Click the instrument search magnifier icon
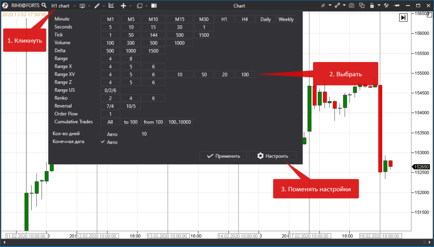Image resolution: width=434 pixels, height=247 pixels. (44, 6)
